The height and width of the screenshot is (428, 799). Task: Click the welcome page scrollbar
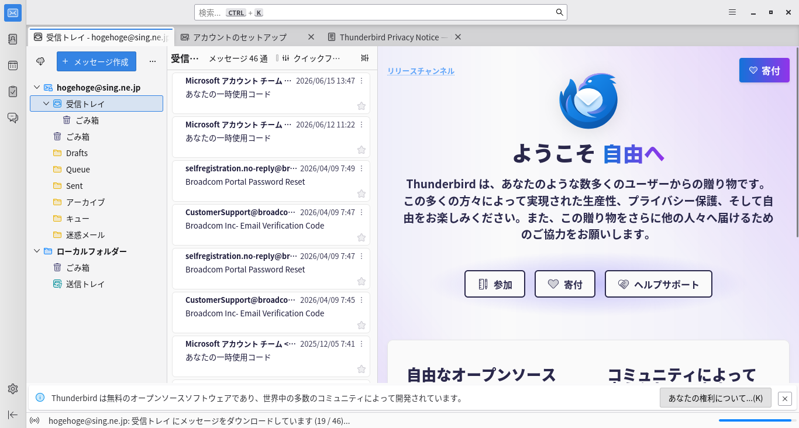click(797, 141)
